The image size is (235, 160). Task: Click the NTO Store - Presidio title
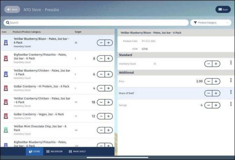tap(41, 10)
